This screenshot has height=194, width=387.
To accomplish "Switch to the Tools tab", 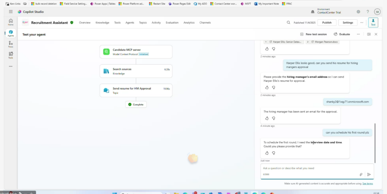I will 118,22.
